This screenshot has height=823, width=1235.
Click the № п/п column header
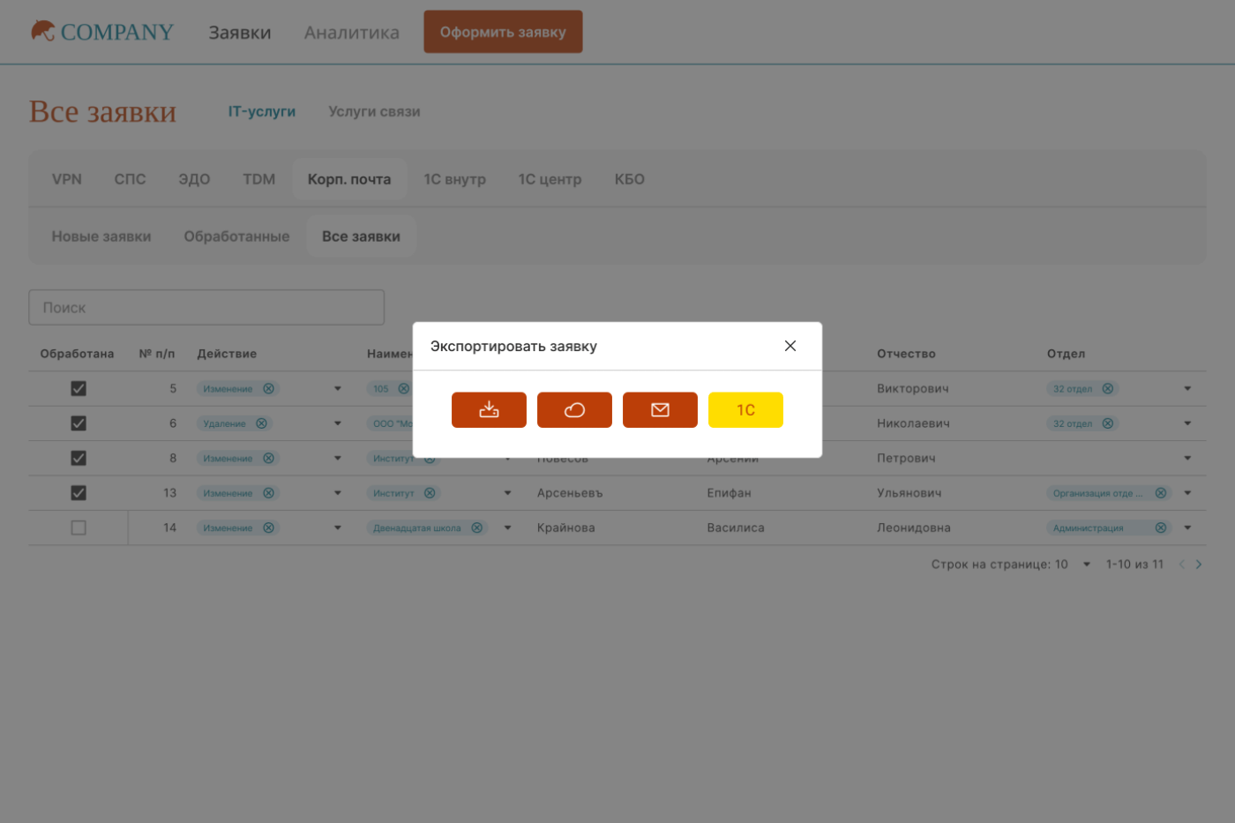click(157, 354)
